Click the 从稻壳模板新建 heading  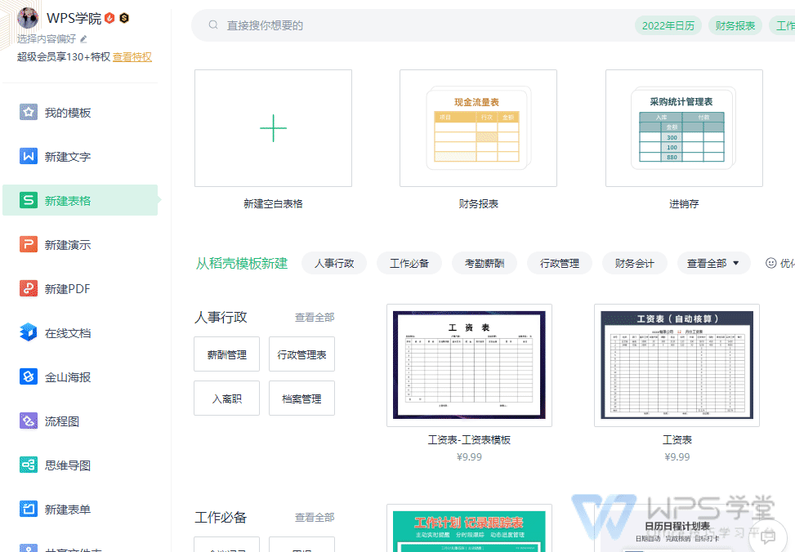click(242, 263)
